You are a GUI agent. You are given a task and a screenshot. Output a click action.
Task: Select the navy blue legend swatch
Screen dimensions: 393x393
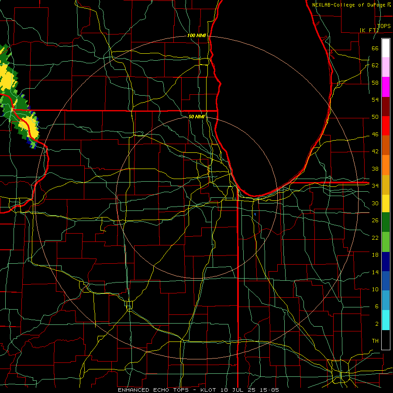point(386,262)
